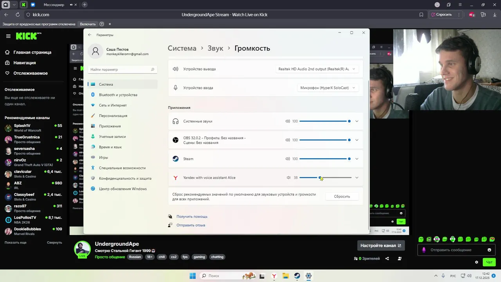The height and width of the screenshot is (282, 501).
Task: Open Устройство вывода dropdown
Action: (317, 69)
